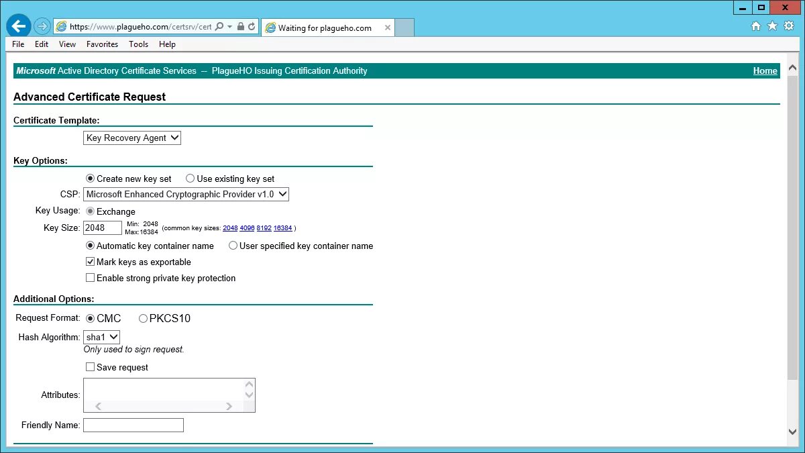The height and width of the screenshot is (453, 805).
Task: Click the Key Size input field
Action: click(x=103, y=228)
